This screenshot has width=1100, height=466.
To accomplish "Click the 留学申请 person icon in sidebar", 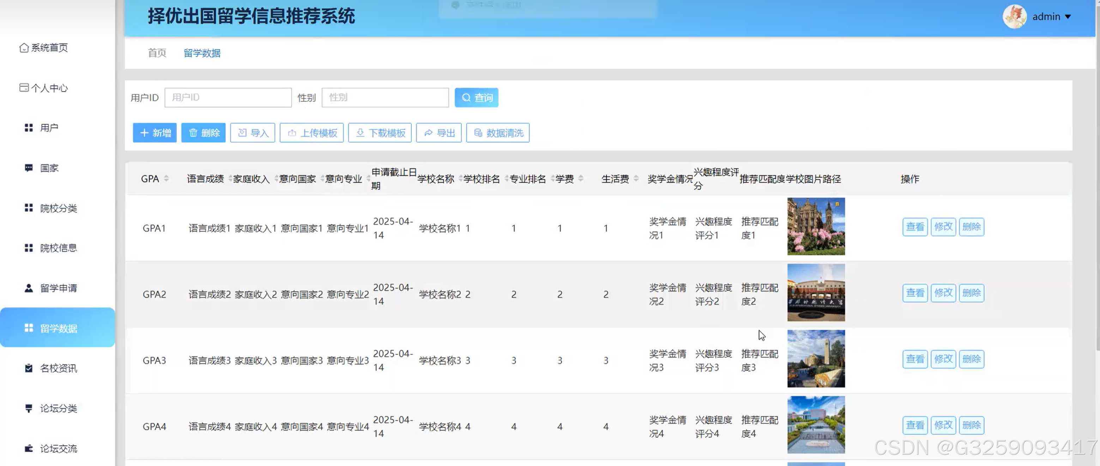I will pos(29,288).
